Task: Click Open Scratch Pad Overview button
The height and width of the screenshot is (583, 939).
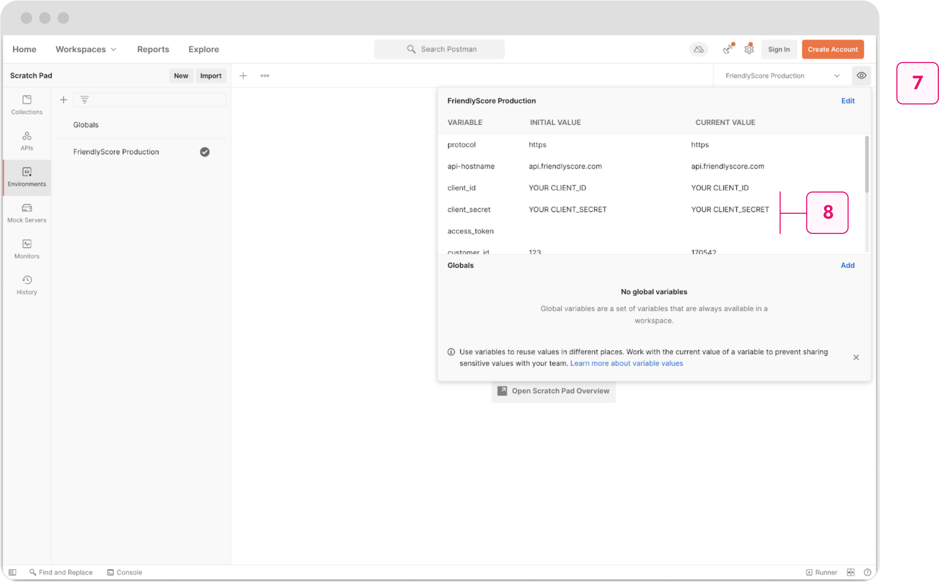Action: 553,391
